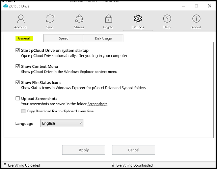Open the Shares section icon
Viewport: 217px width, 169px height.
click(x=79, y=19)
